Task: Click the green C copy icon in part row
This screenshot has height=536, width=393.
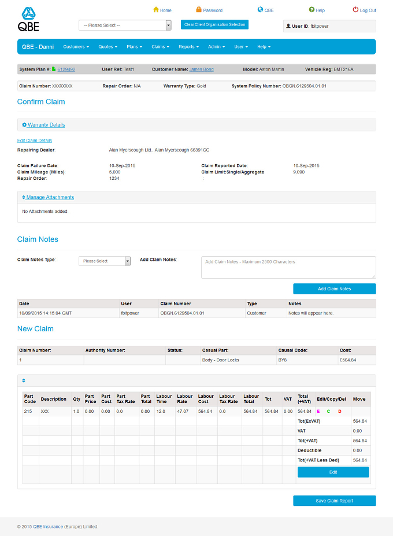Action: click(x=328, y=411)
